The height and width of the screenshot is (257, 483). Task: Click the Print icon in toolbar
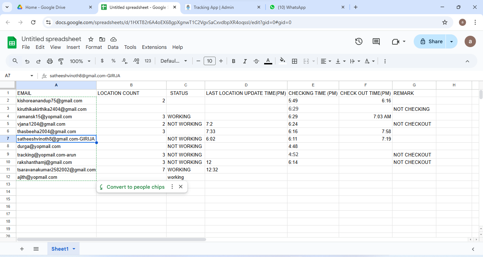click(x=50, y=61)
